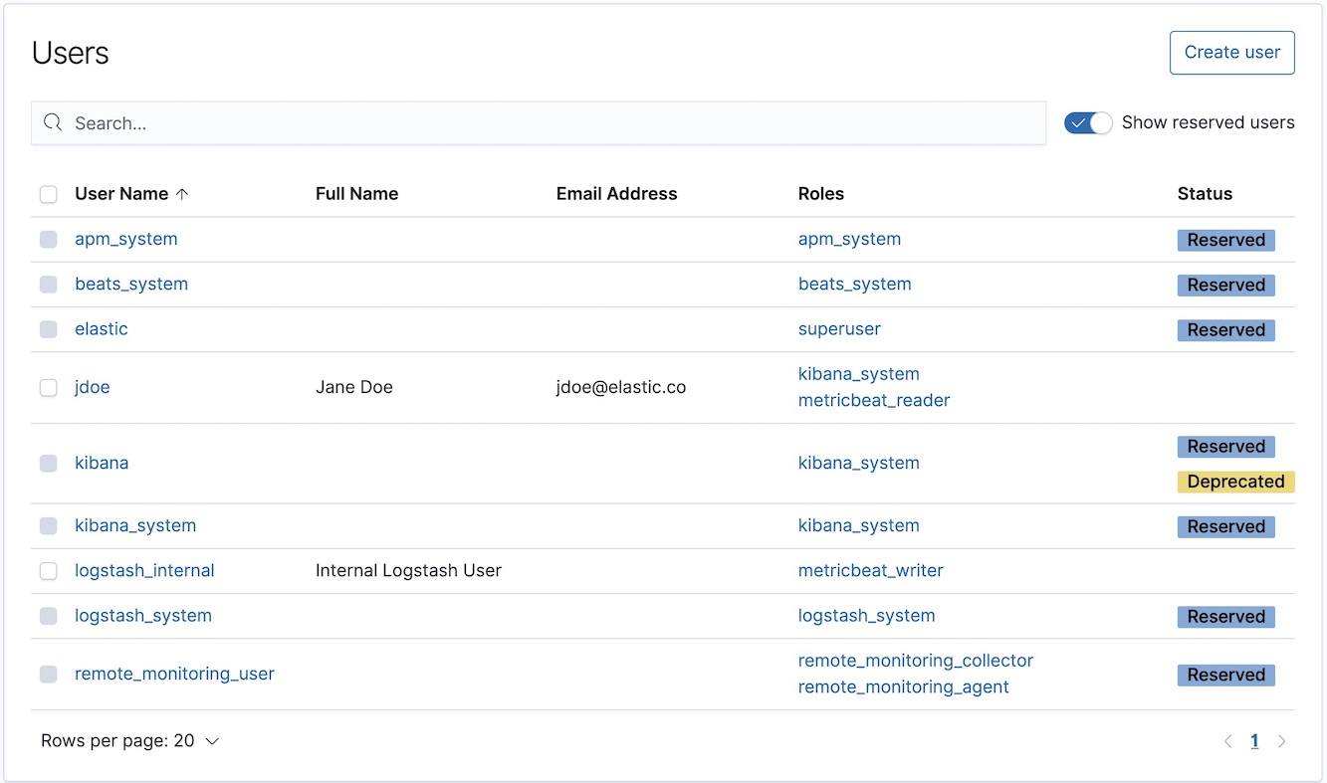Open the jdoe user details
1327x783 pixels.
(x=92, y=387)
